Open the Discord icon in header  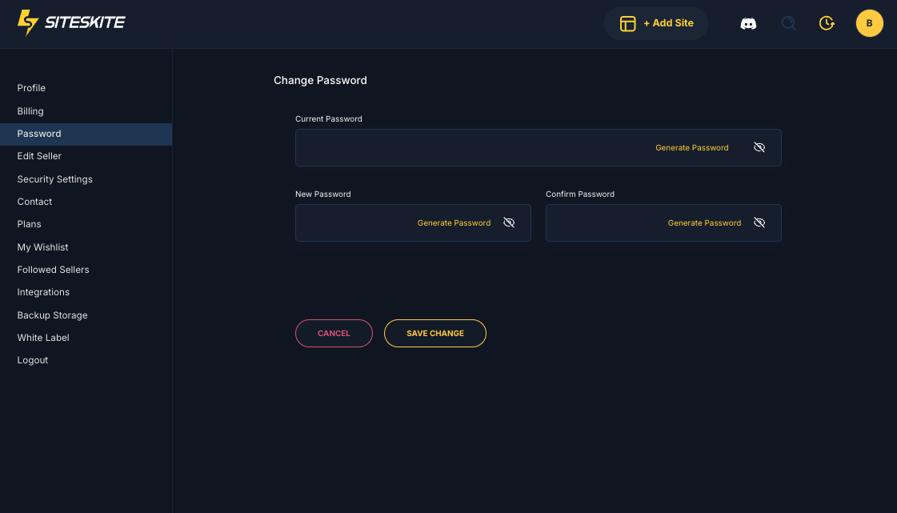(748, 24)
